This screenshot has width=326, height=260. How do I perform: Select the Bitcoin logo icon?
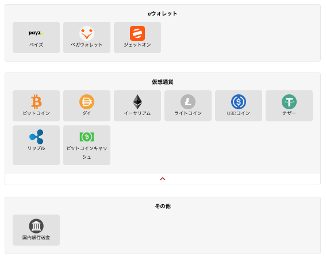point(36,102)
